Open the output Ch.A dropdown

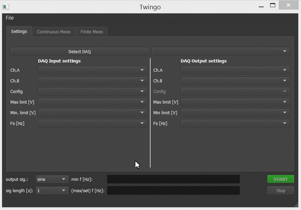[235, 70]
